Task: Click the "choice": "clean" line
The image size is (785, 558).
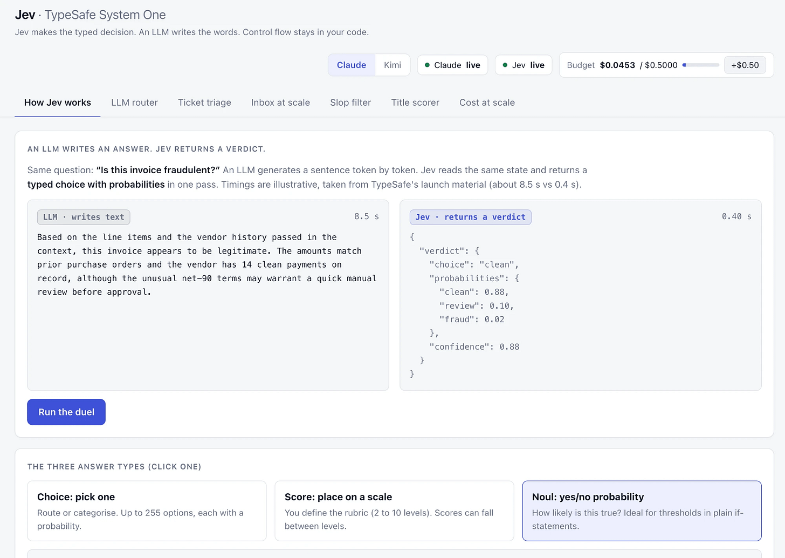Action: tap(474, 264)
